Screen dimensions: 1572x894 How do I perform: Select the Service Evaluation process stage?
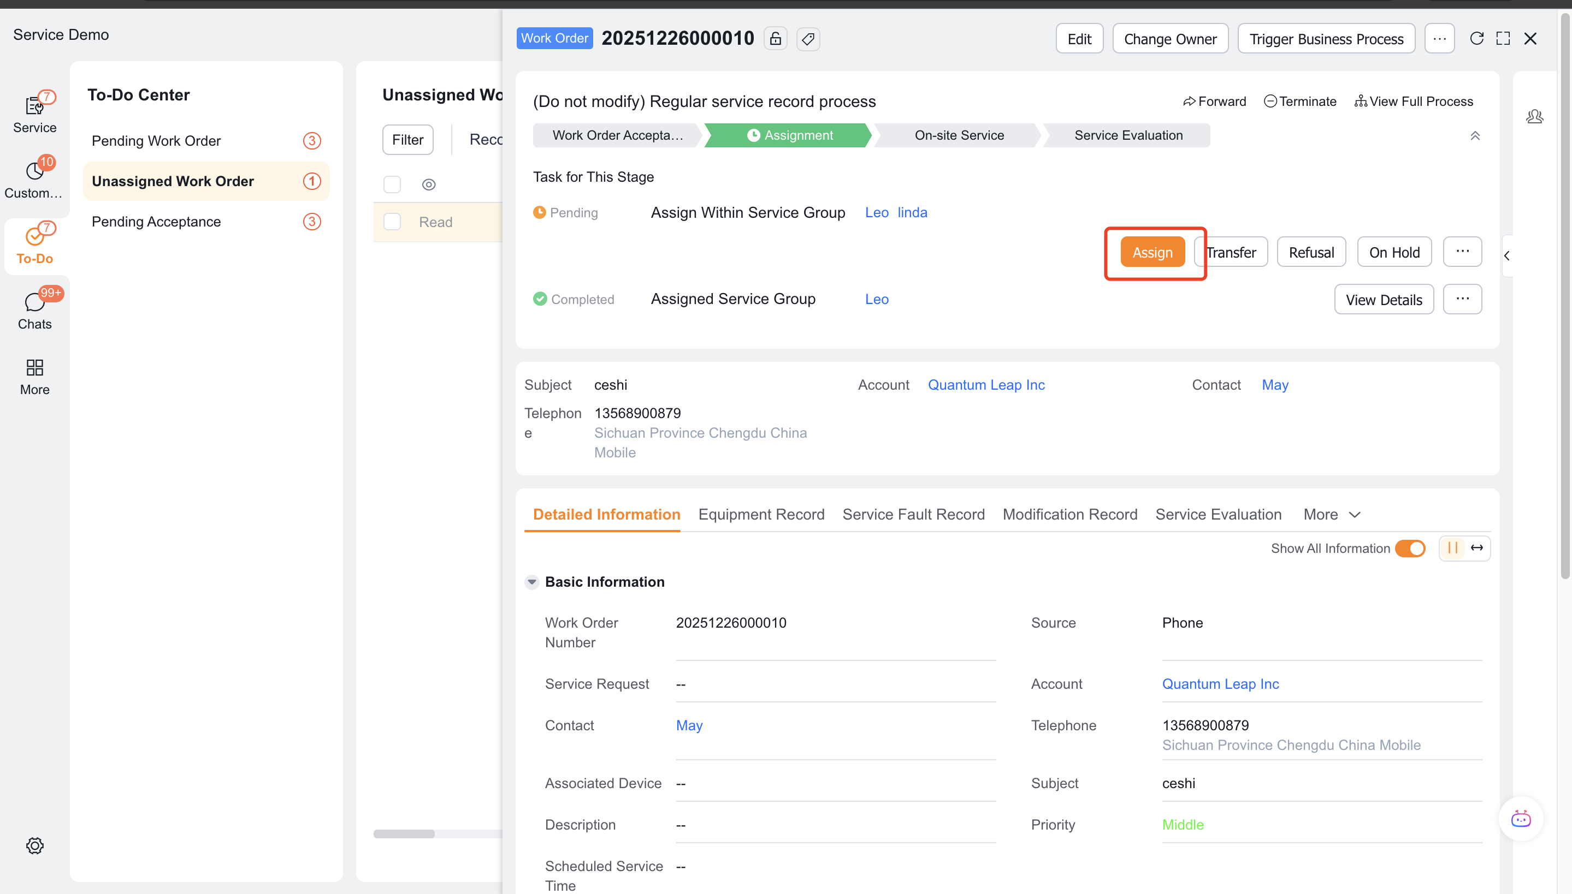(x=1127, y=135)
